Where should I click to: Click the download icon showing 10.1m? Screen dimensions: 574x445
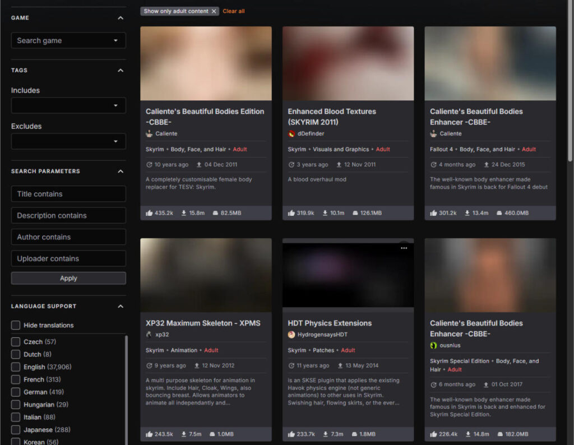pos(325,213)
